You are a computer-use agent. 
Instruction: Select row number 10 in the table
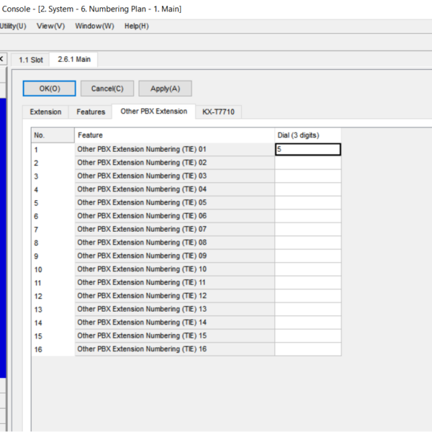[53, 269]
